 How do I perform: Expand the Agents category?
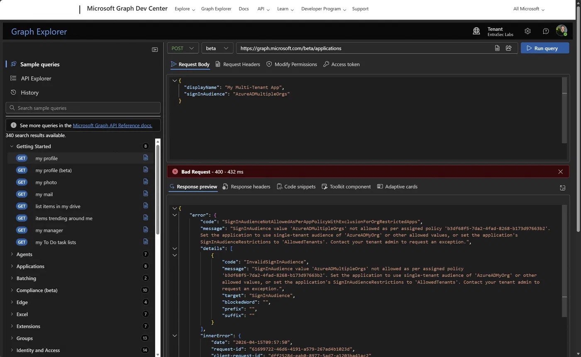click(x=12, y=254)
